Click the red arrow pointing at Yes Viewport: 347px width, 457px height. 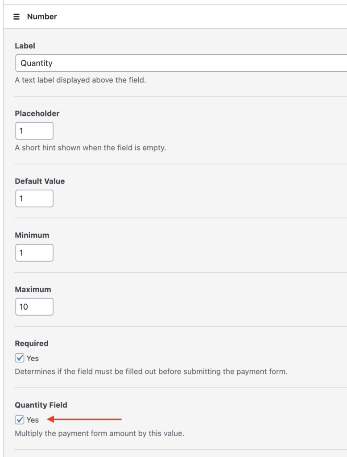point(85,420)
